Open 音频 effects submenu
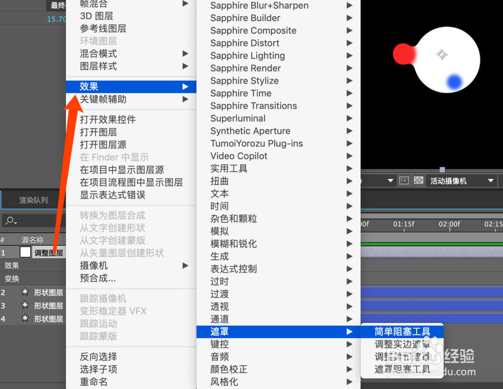This screenshot has height=389, width=503. pos(279,357)
